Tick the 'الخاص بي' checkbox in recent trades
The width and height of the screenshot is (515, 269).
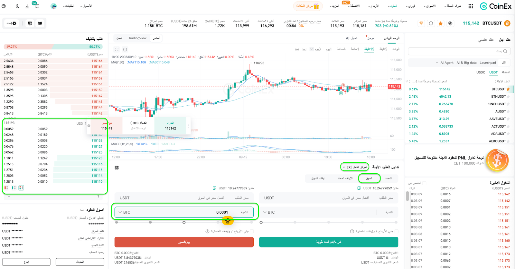tap(424, 183)
